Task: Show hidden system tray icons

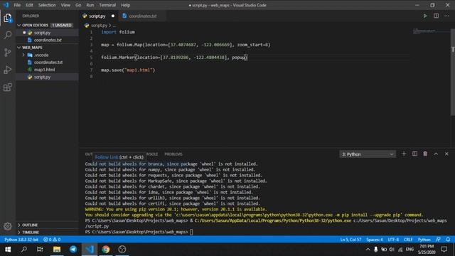Action: pyautogui.click(x=368, y=250)
